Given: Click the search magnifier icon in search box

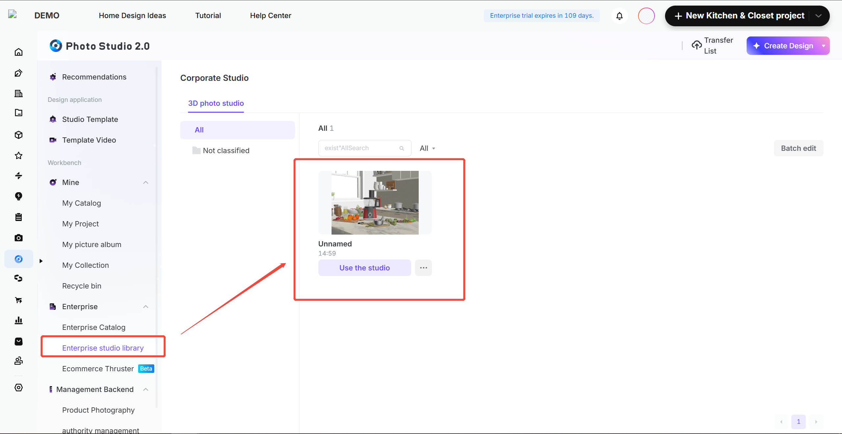Looking at the screenshot, I should pyautogui.click(x=402, y=148).
